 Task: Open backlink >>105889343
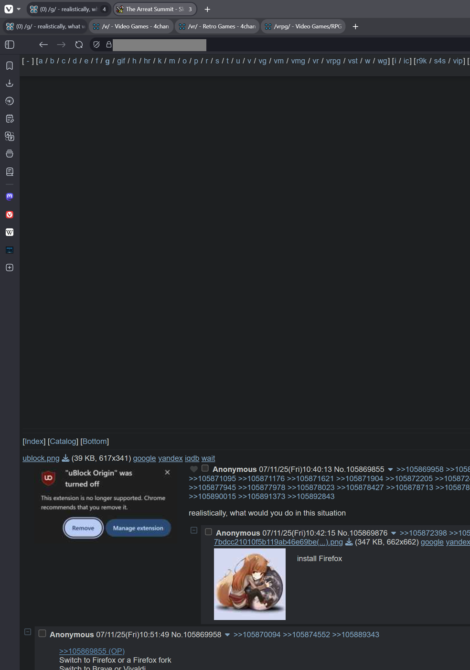(355, 635)
